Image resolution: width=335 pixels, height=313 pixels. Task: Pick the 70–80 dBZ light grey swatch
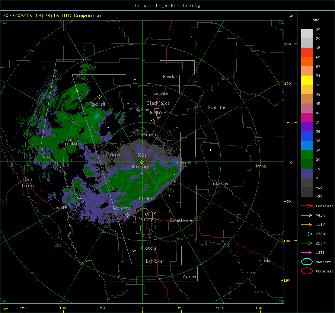(307, 34)
